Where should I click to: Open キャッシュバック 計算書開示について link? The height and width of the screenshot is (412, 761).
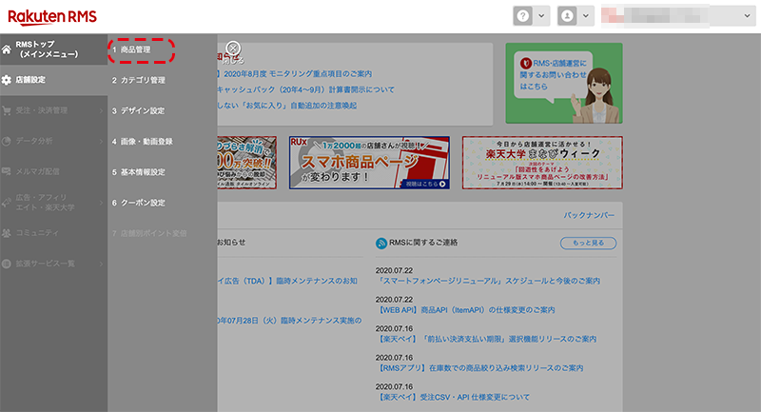coord(305,89)
